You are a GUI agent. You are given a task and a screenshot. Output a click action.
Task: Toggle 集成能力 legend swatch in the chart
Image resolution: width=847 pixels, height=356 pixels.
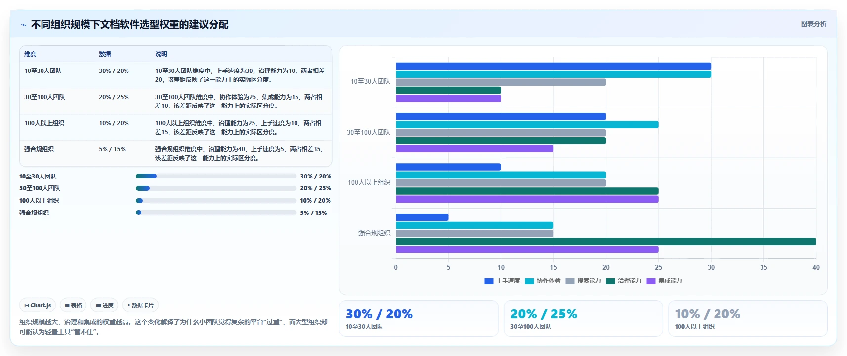[651, 281]
